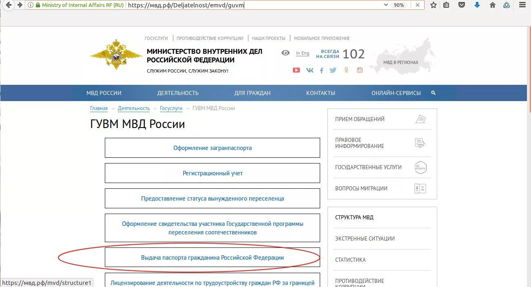This screenshot has width=531, height=287.
Task: Open the Twitter bird icon
Action: pyautogui.click(x=333, y=70)
